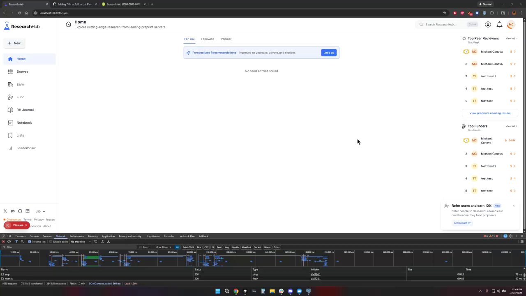Expand the More filters dropdown
Screen dimensions: 526x296
163,247
